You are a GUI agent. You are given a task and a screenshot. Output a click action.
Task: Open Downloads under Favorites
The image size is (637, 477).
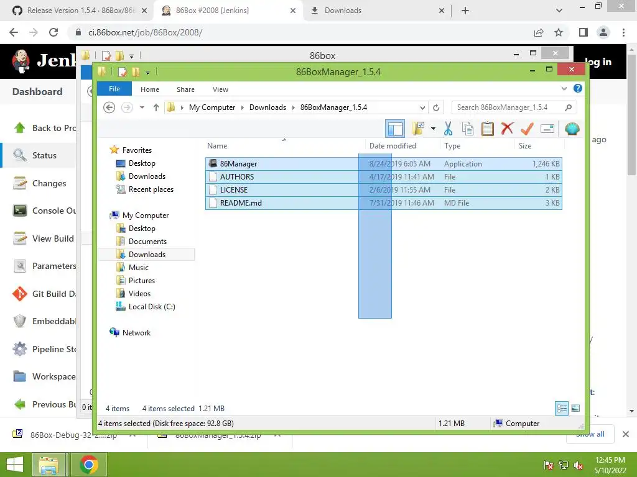coord(147,176)
